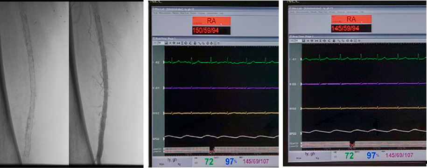Select horizontal caliper icon on right monitor toolbar
This screenshot has height=168, width=427.
(316, 40)
